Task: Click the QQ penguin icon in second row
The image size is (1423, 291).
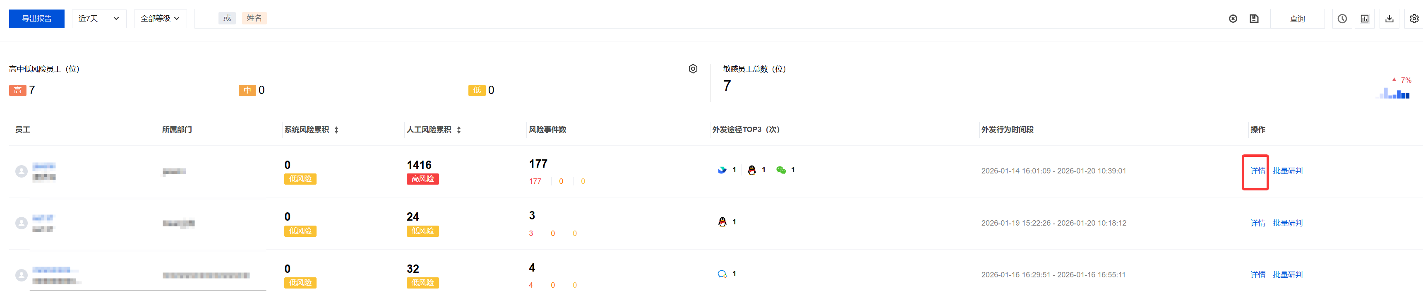Action: click(x=722, y=222)
